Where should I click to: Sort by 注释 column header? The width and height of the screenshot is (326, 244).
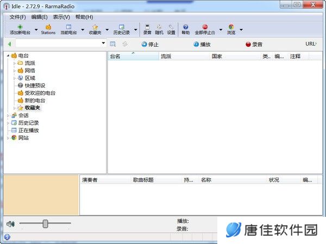coord(298,57)
